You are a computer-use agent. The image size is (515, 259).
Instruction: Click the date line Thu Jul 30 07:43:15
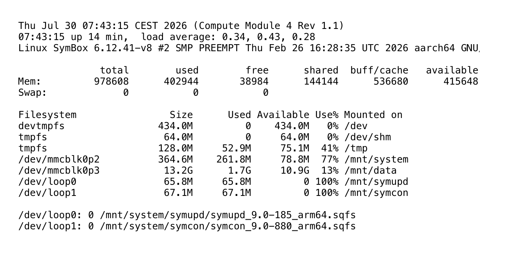tap(74, 26)
